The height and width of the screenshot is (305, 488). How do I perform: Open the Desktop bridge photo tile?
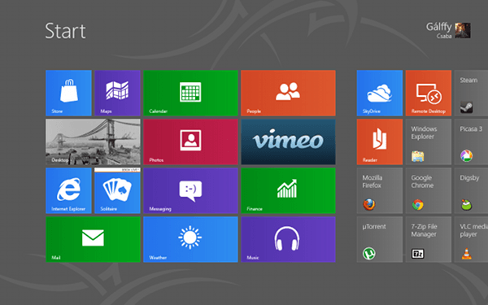(x=93, y=142)
